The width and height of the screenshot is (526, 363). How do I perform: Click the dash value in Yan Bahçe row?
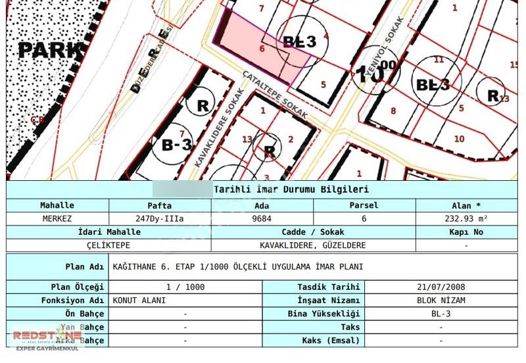tap(185, 327)
